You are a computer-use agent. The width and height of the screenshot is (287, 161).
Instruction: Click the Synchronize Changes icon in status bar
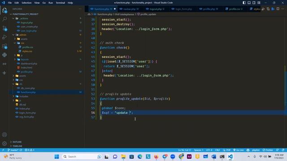[x=21, y=150]
